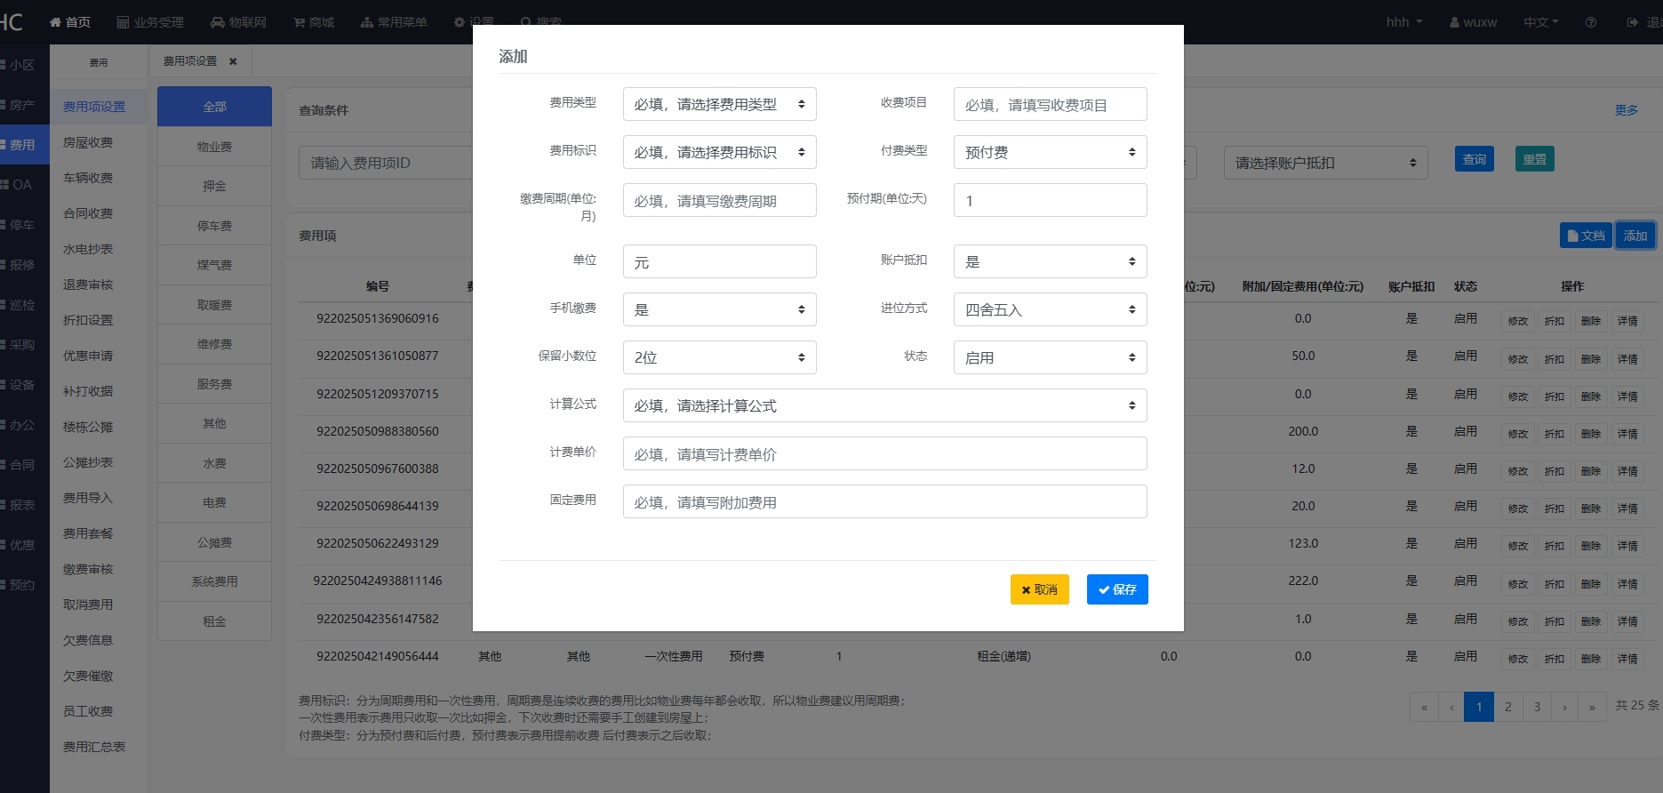Click 折扣 for row 922025051361050877
Screen dimensions: 1663x793
click(1555, 359)
